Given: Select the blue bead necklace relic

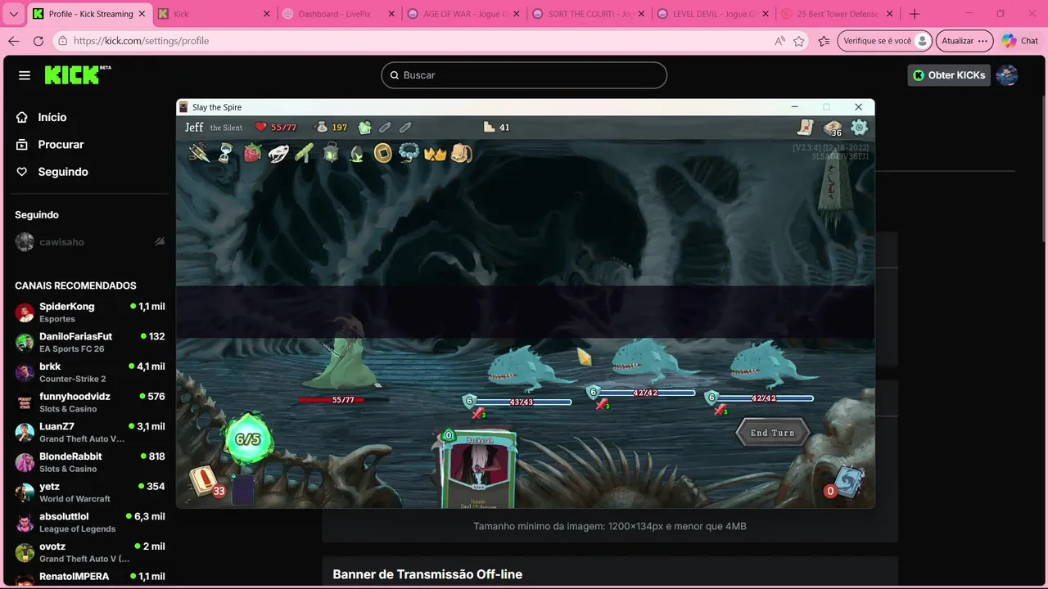Looking at the screenshot, I should point(409,153).
